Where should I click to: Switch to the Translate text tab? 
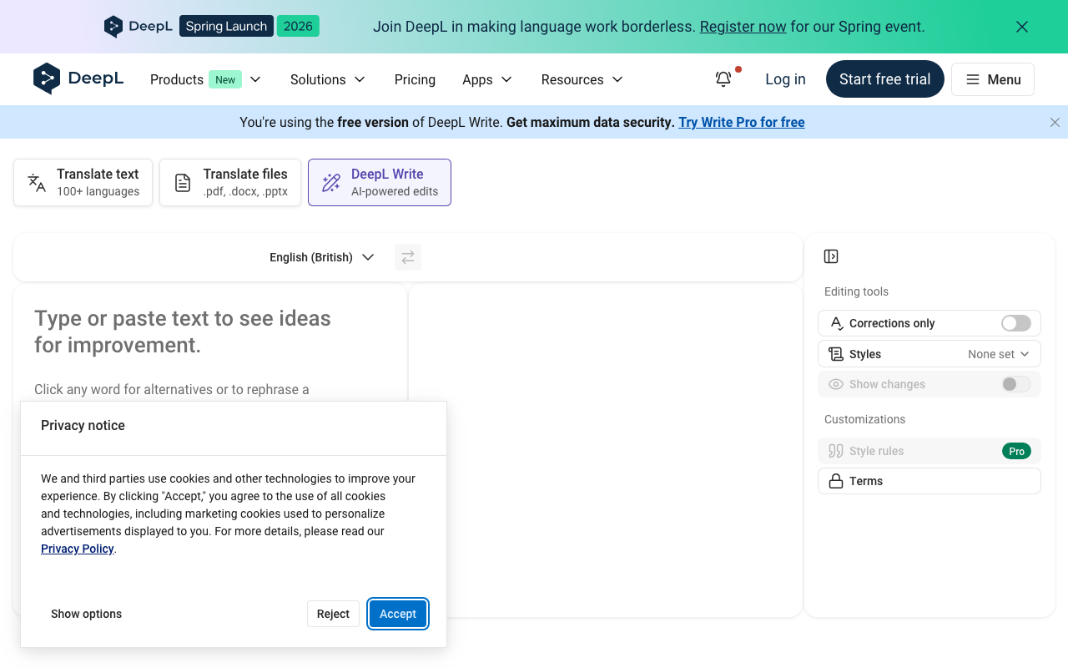pyautogui.click(x=83, y=182)
